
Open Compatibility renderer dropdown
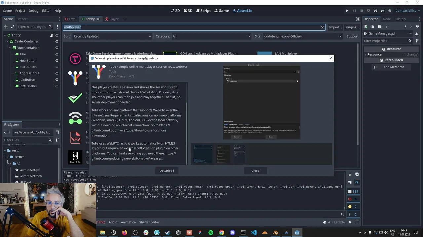(x=408, y=11)
